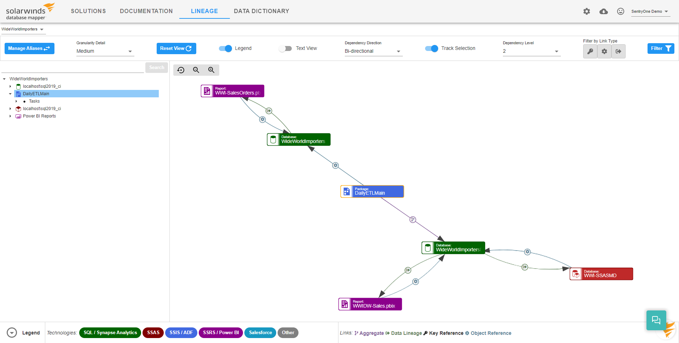Open the Data Dictionary tab

click(x=262, y=11)
